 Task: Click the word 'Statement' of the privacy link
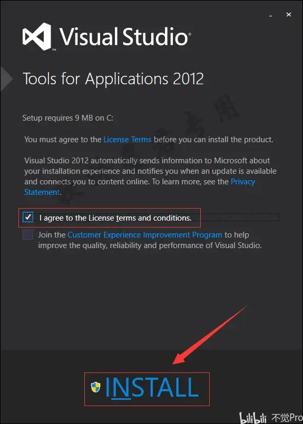(42, 192)
